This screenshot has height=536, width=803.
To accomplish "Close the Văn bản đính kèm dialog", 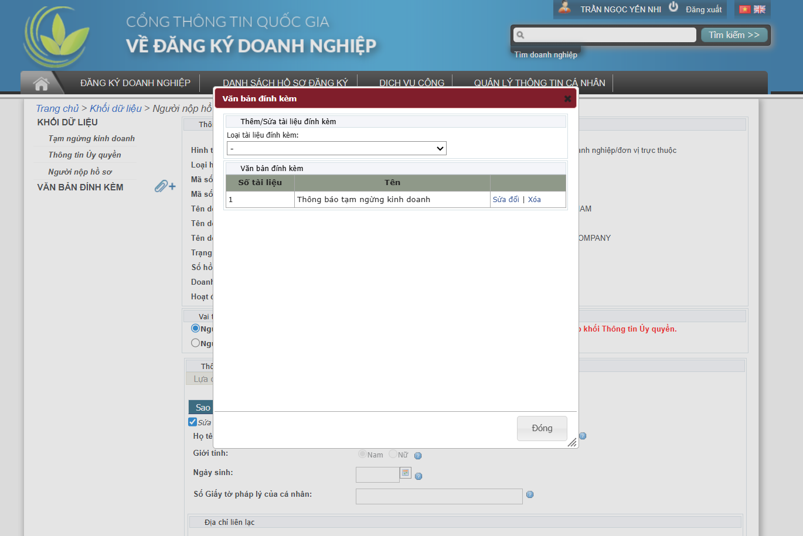I will pos(567,99).
